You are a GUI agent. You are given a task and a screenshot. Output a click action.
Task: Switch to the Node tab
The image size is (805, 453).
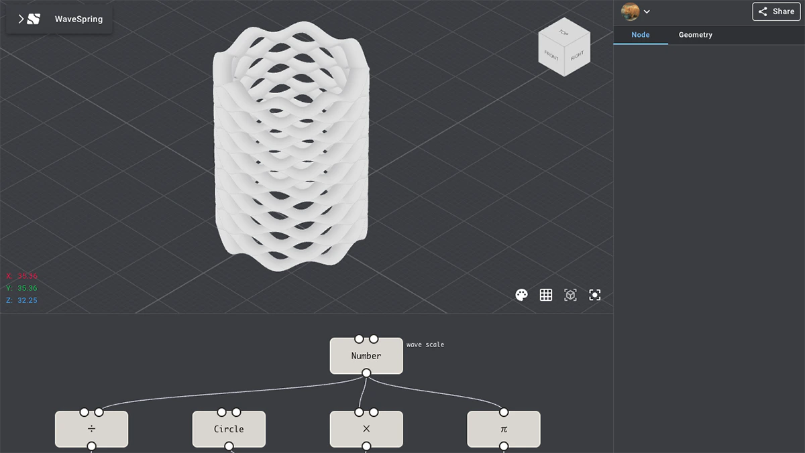[x=641, y=35]
